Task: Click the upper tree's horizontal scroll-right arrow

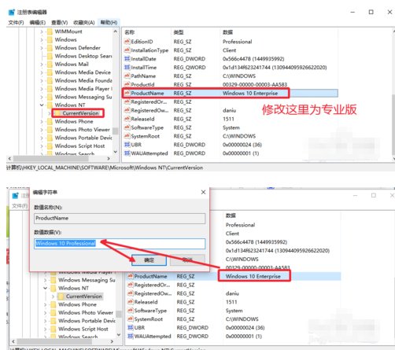Action: click(x=109, y=158)
